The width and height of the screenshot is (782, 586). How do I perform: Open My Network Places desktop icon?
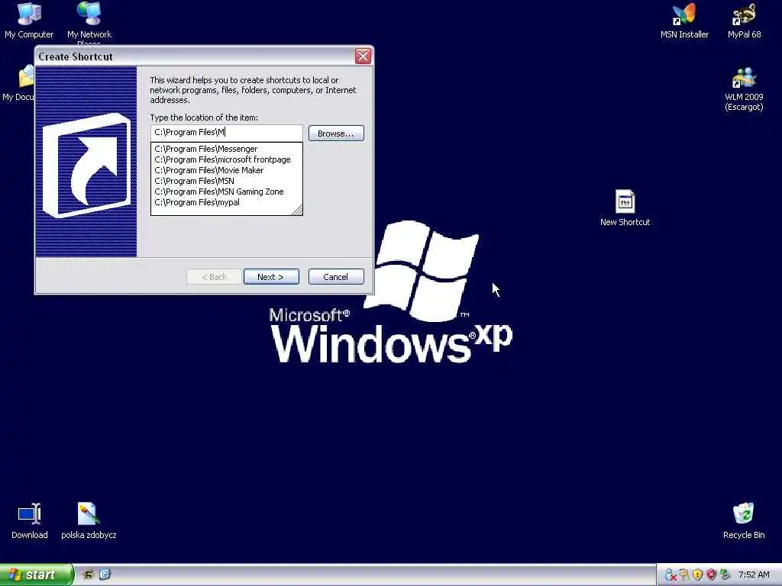pyautogui.click(x=89, y=22)
